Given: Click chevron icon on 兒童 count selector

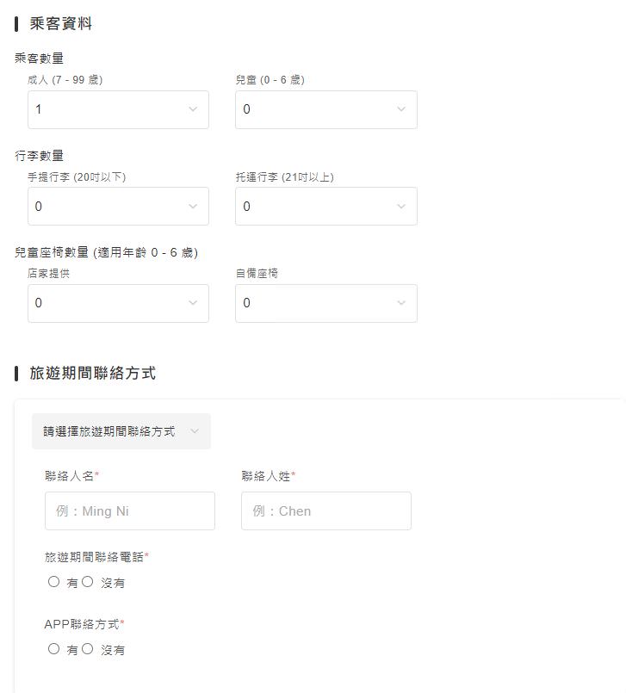Looking at the screenshot, I should click(400, 109).
